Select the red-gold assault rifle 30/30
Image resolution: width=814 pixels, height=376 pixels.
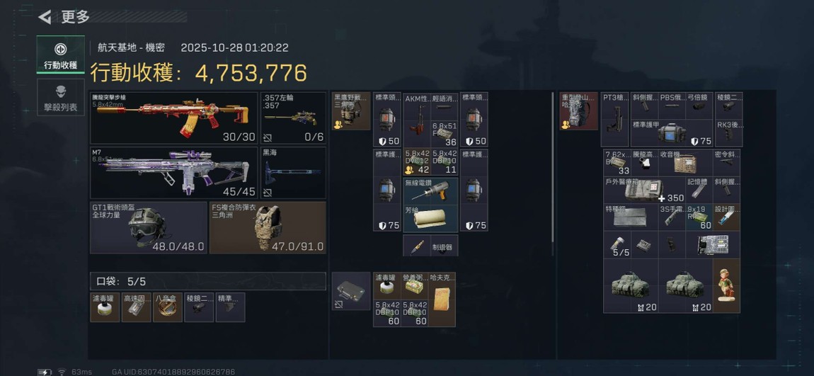(x=174, y=118)
